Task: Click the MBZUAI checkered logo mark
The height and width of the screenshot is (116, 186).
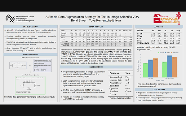Action: coord(10,19)
